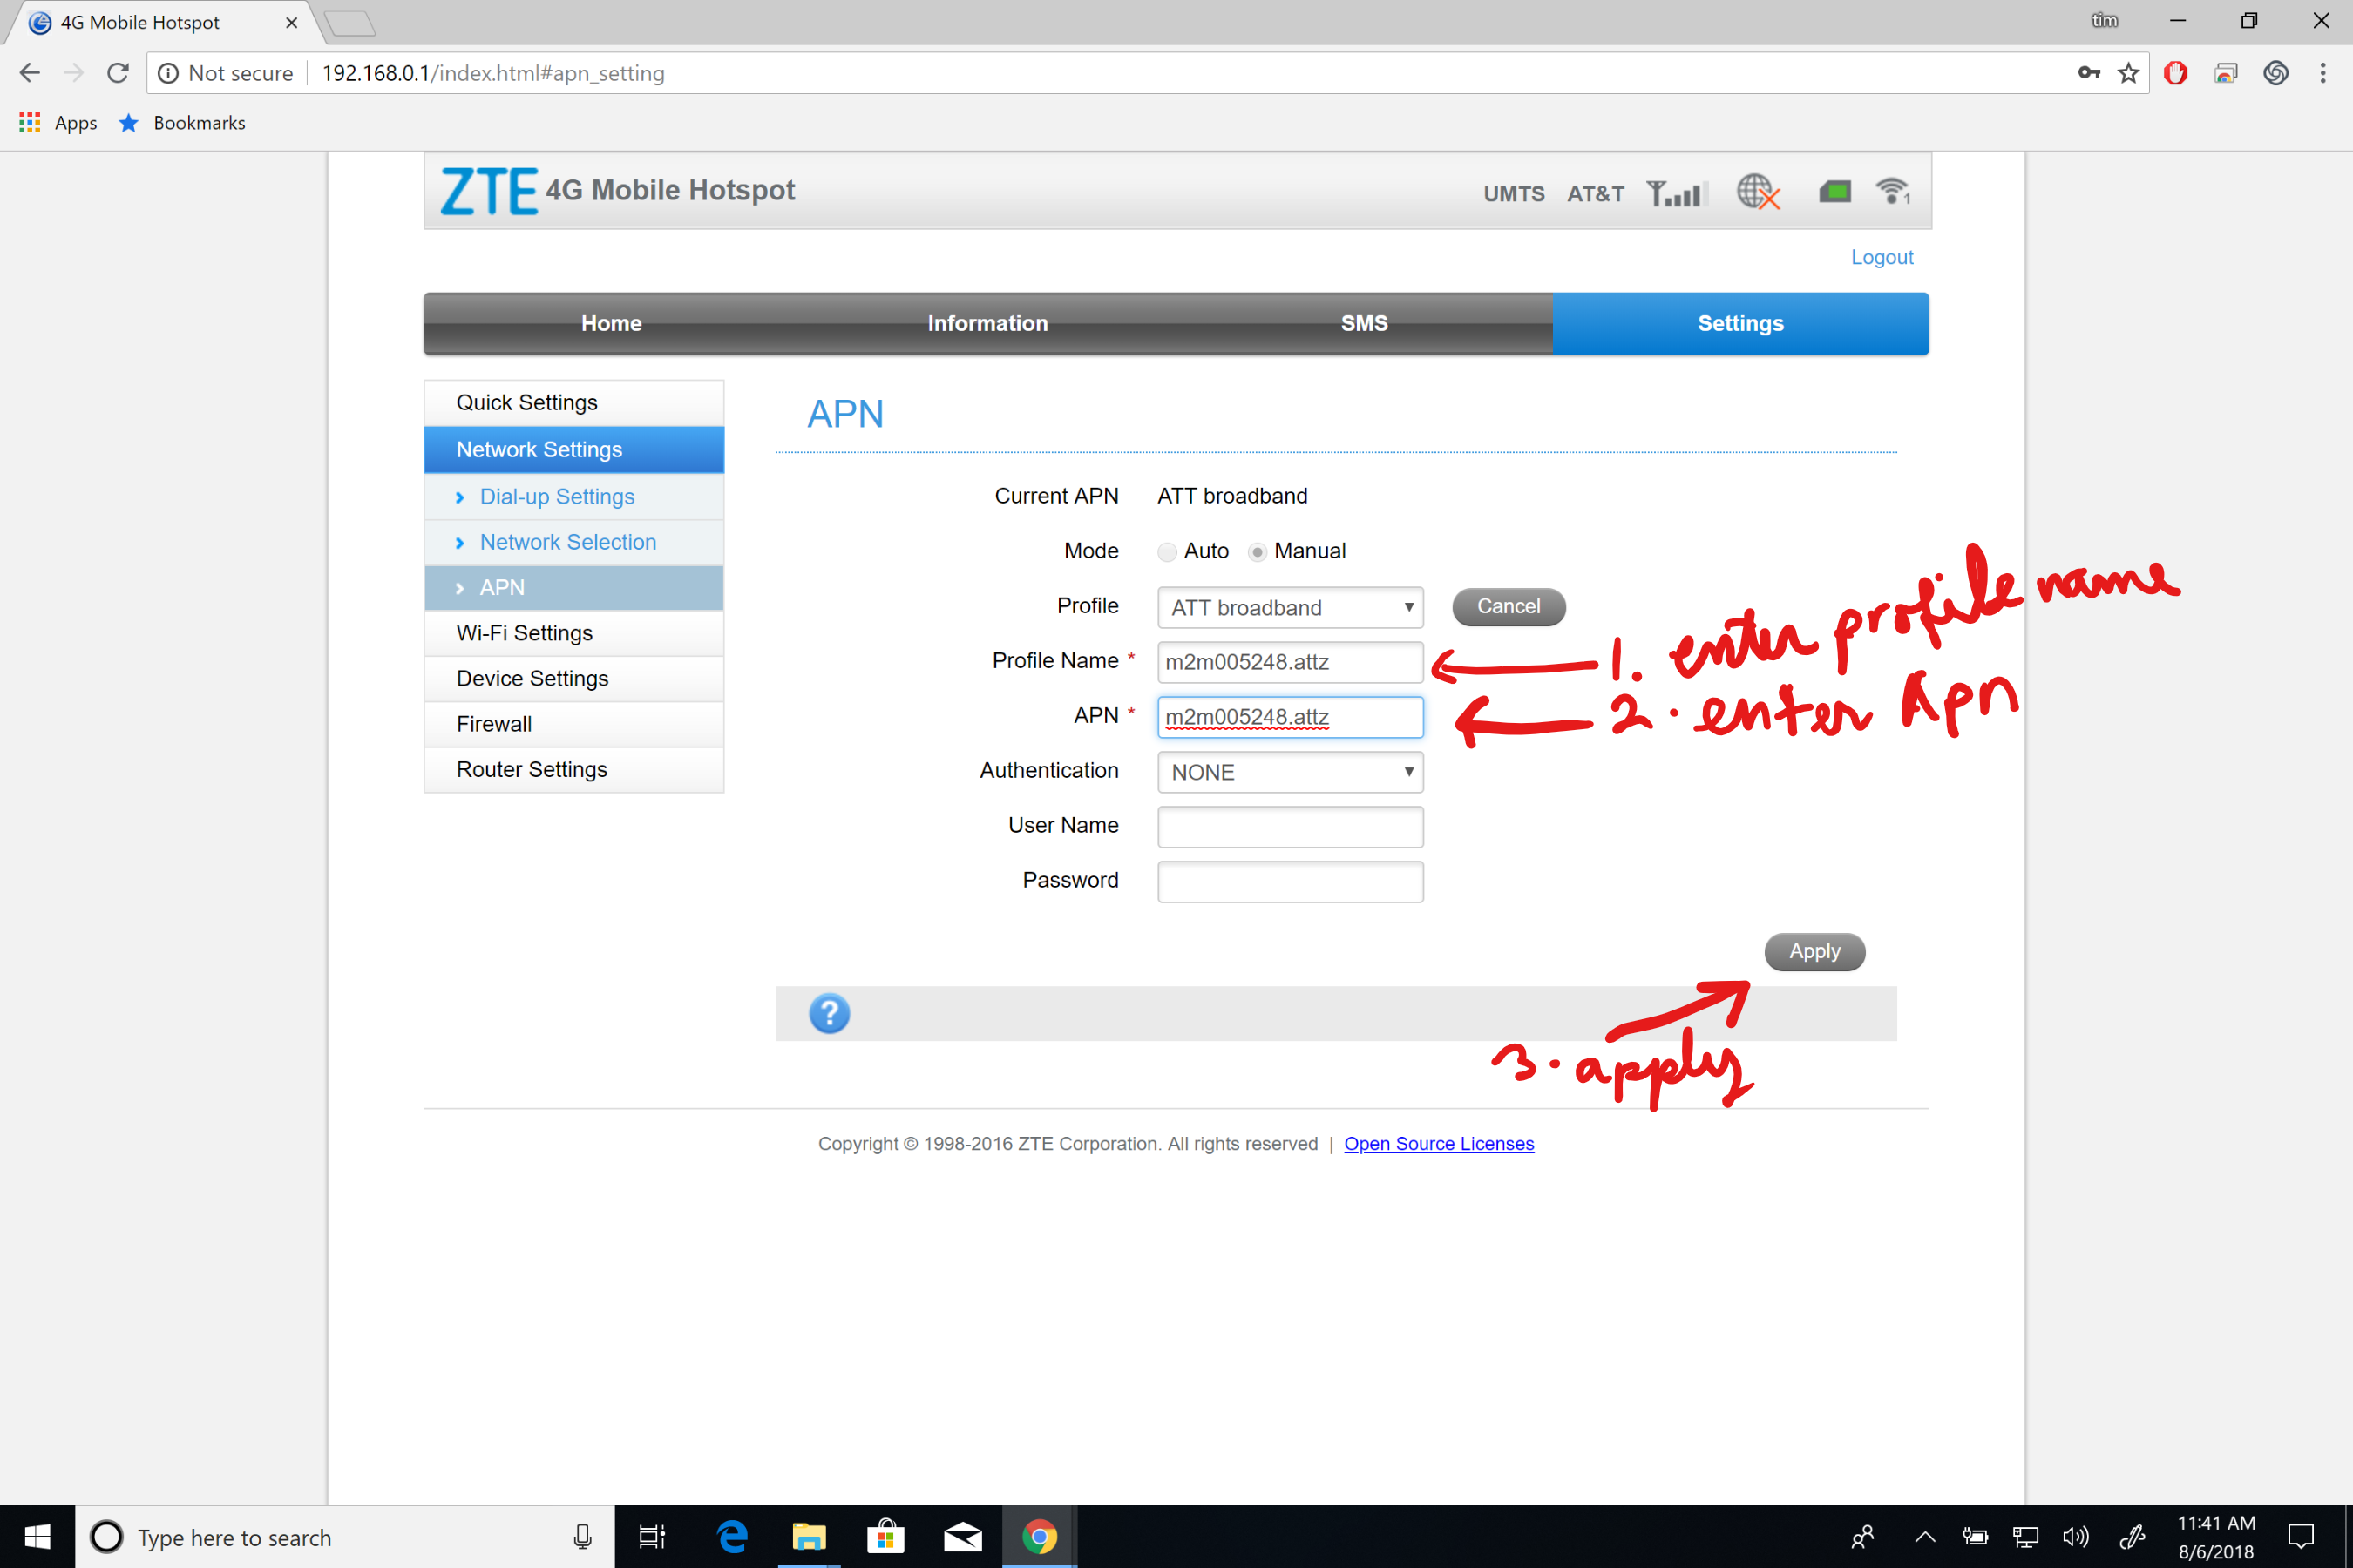Open the swirl extension icon in toolbar
The image size is (2353, 1568).
(2276, 73)
